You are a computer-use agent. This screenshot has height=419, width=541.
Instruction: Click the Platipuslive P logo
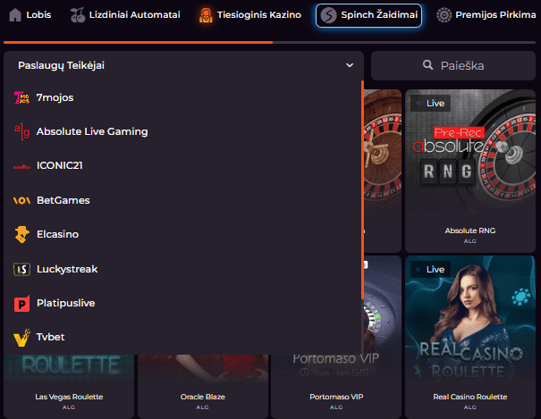(21, 304)
